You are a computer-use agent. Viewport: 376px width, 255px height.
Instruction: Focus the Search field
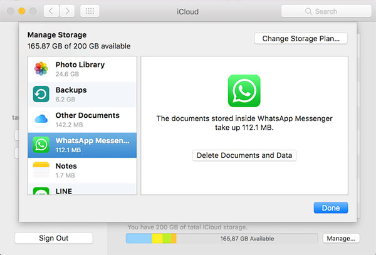pos(326,11)
